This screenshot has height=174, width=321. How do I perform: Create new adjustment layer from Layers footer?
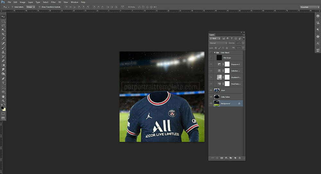(226, 158)
